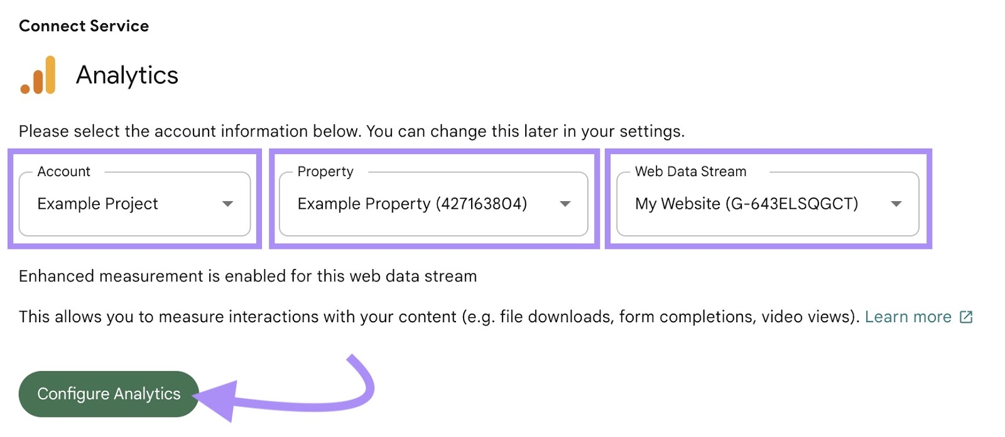Click the enhanced measurement status text
Screen dimensions: 1005x437
248,275
